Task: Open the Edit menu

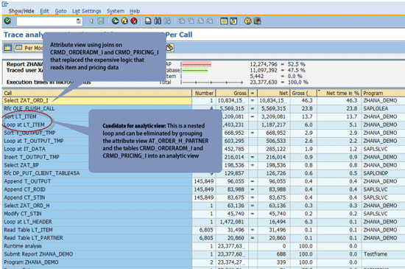Action: coord(44,11)
